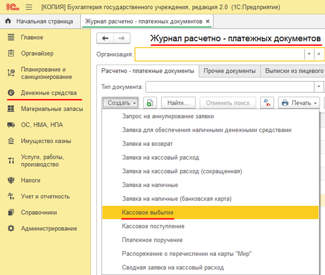This screenshot has height=275, width=325.
Task: Switch to the Прочие документы tab
Action: [230, 71]
